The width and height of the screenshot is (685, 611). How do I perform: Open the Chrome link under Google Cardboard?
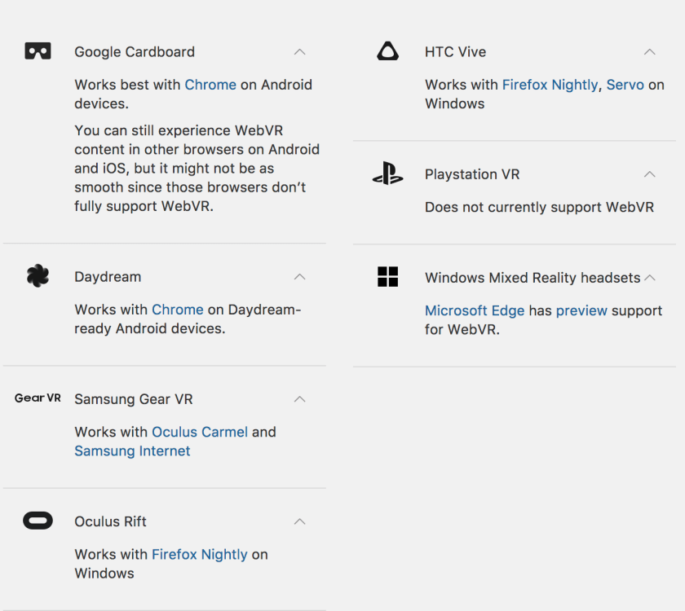[210, 85]
